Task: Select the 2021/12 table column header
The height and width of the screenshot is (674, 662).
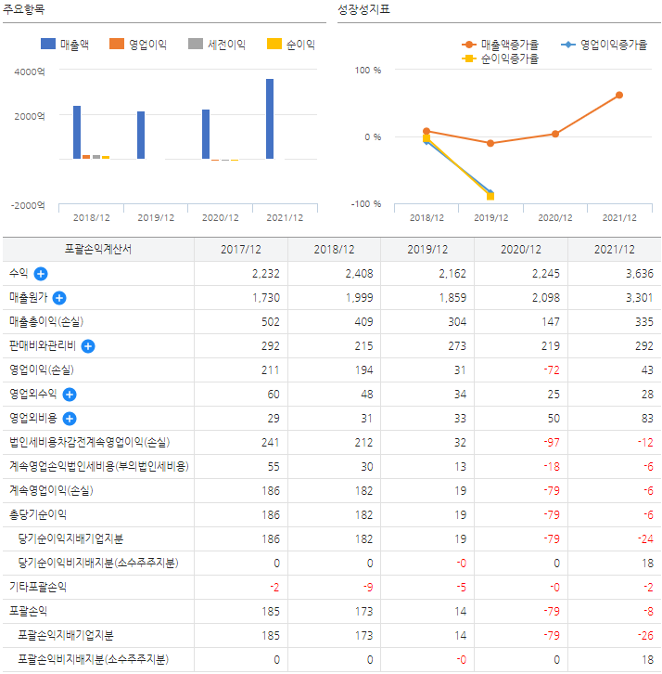Action: pos(615,250)
